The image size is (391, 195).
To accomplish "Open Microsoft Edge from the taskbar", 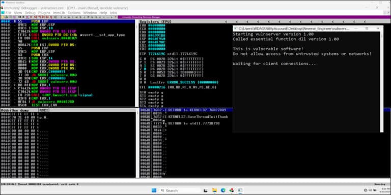I will click(x=223, y=190).
